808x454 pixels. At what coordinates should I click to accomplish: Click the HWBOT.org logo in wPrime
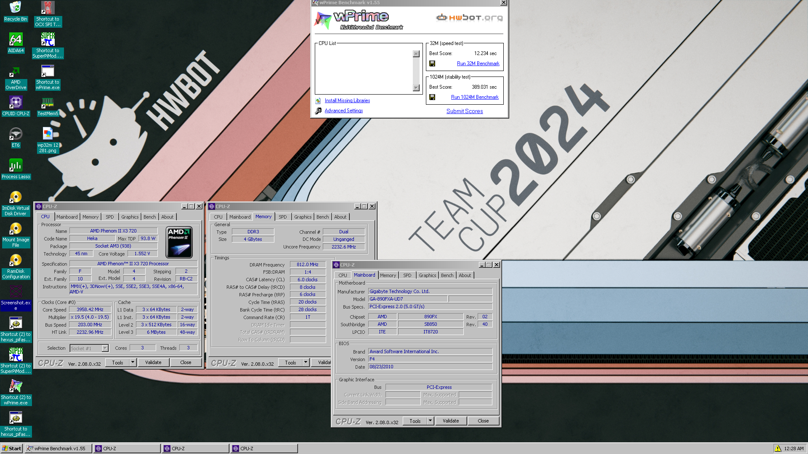[469, 18]
